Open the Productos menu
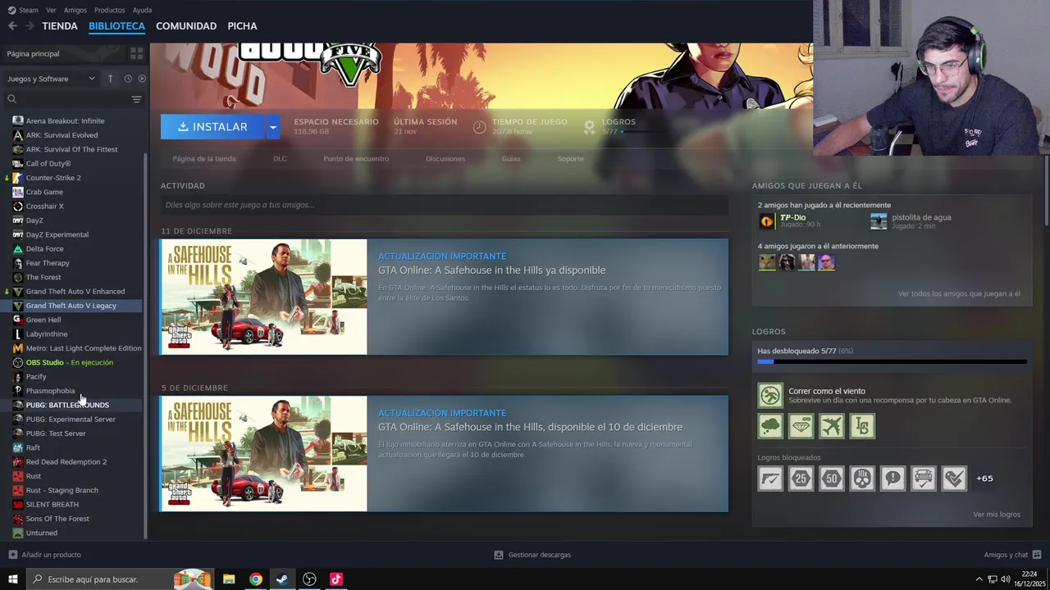The image size is (1050, 590). pyautogui.click(x=109, y=10)
